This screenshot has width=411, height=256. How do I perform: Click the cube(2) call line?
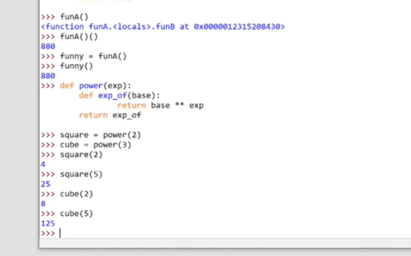(x=76, y=194)
